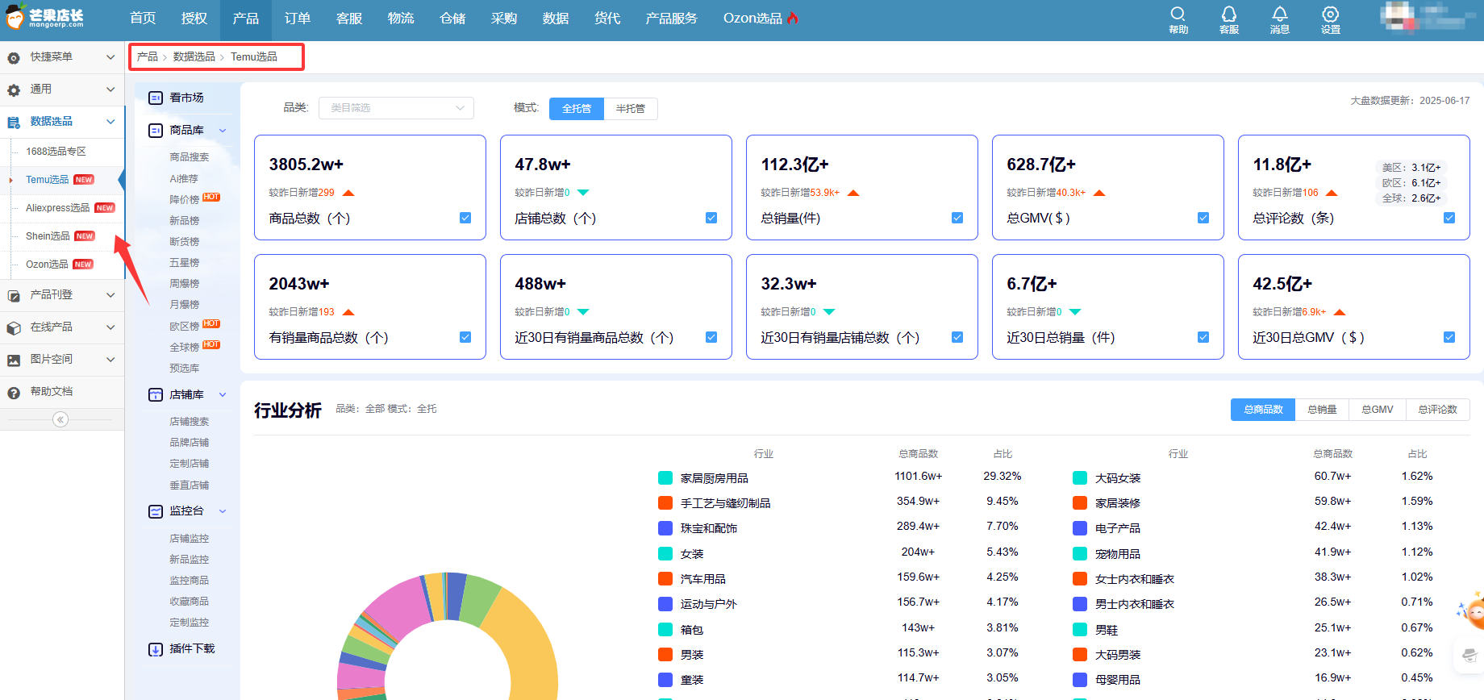Collapse the 店铺库 section
Image resolution: width=1484 pixels, height=700 pixels.
(223, 394)
